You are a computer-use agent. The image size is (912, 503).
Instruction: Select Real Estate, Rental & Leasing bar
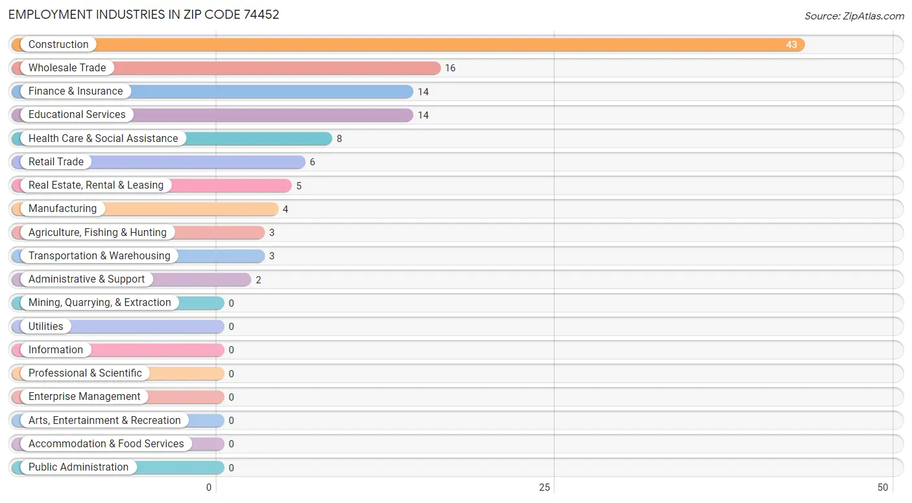tap(152, 185)
